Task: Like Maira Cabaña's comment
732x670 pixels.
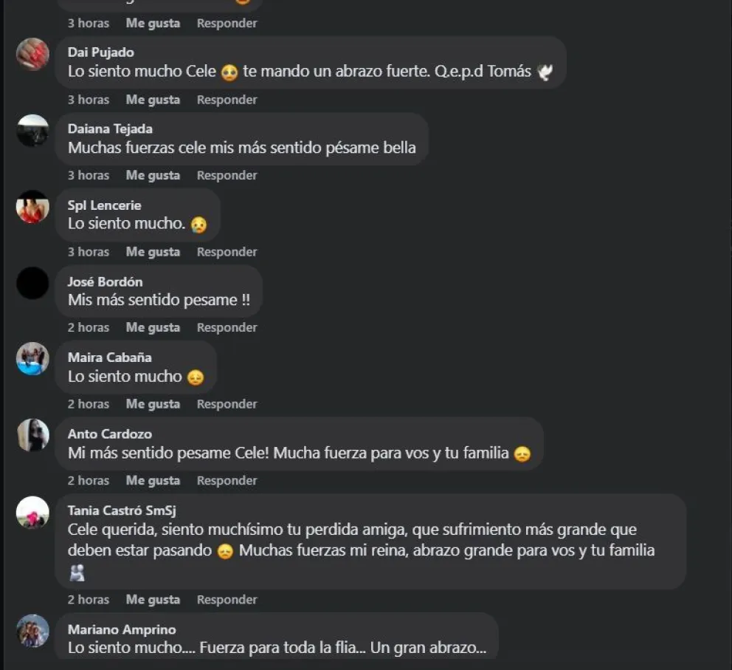Action: pos(153,404)
